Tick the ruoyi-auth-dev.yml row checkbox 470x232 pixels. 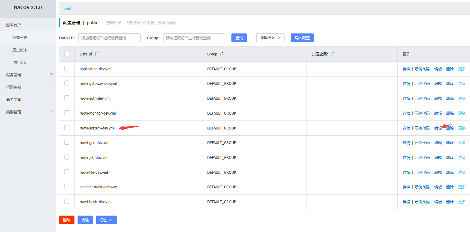pos(67,98)
